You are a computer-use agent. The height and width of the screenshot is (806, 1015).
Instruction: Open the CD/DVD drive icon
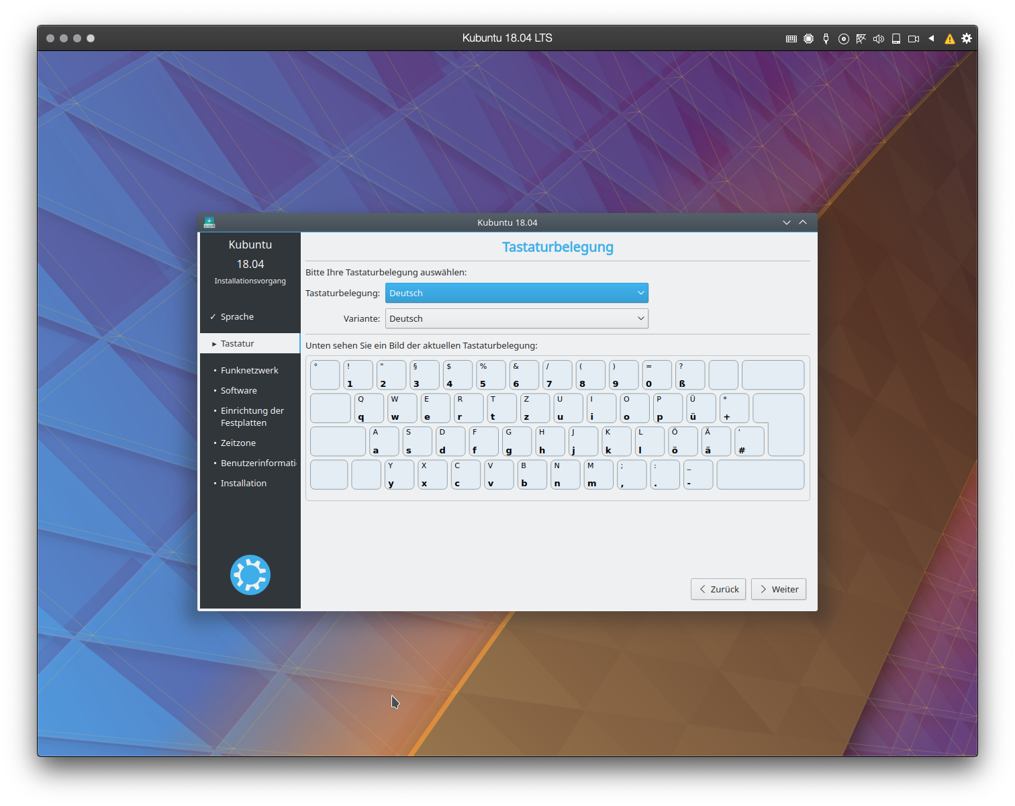click(844, 39)
